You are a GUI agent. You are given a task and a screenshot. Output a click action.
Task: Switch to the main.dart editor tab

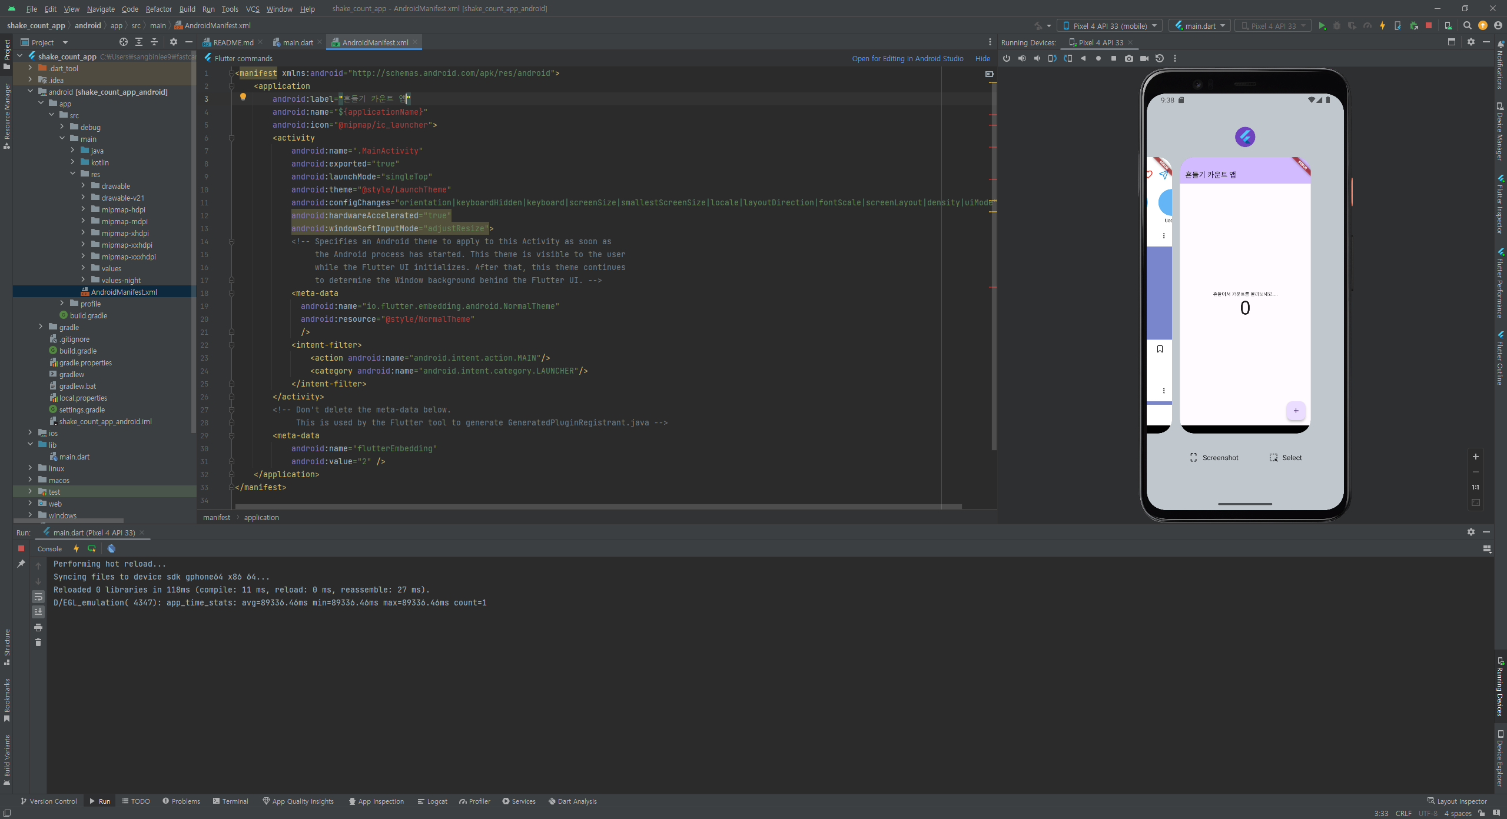[297, 42]
